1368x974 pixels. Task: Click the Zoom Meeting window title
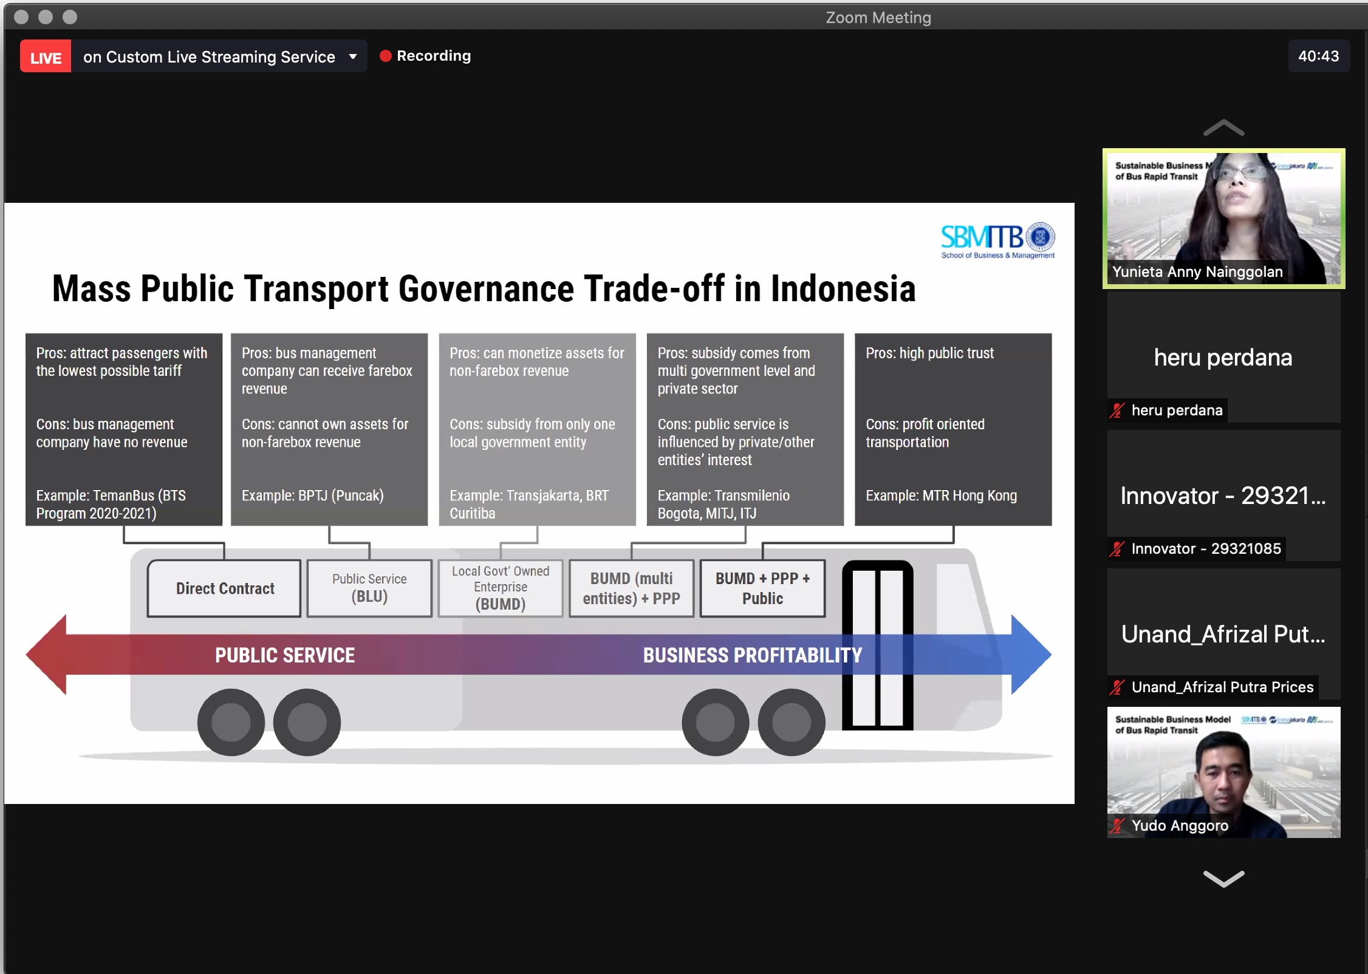coord(878,18)
